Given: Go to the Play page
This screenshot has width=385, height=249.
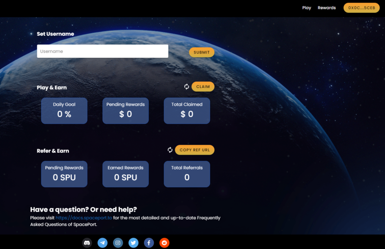Looking at the screenshot, I should [306, 8].
